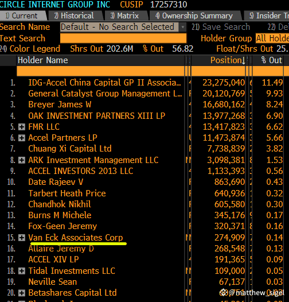
Task: Click the Position filter field
Action: (218, 71)
